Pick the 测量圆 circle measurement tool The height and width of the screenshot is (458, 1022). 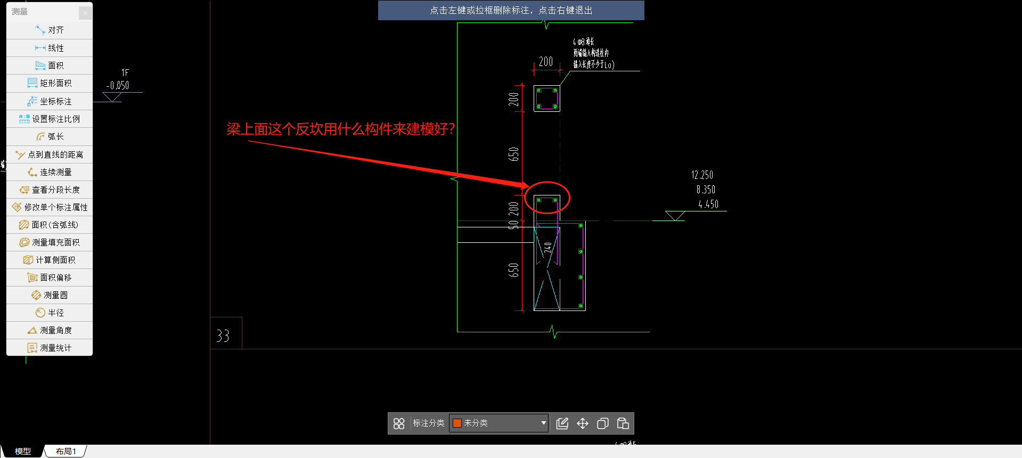[x=50, y=295]
